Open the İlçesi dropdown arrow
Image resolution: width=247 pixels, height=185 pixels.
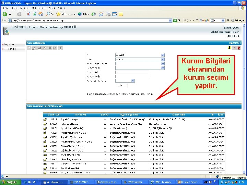(163, 60)
